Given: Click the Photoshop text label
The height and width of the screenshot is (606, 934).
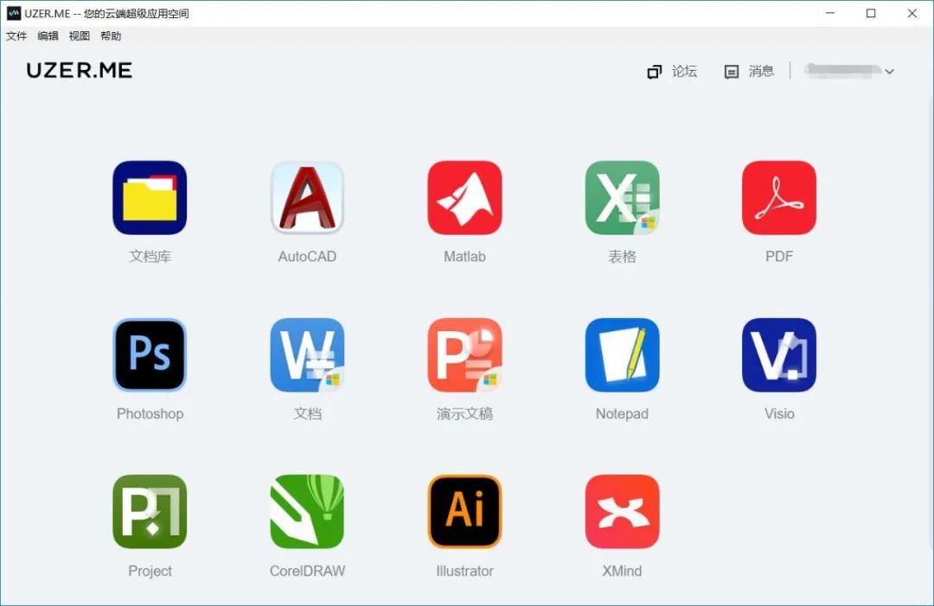Looking at the screenshot, I should pyautogui.click(x=150, y=414).
